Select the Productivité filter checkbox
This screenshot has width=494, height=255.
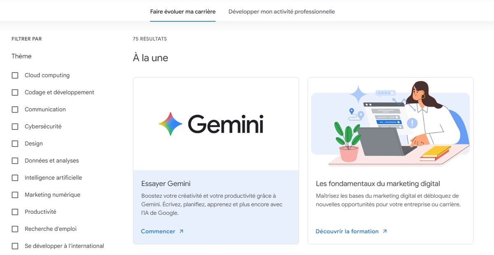coord(15,212)
